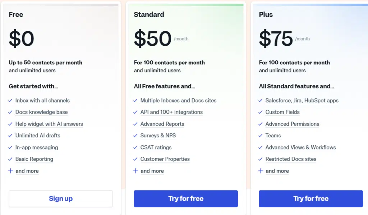Screen dimensions: 368x215
Task: Click checkmark beside Inbox with all channels
Action: pyautogui.click(x=10, y=101)
